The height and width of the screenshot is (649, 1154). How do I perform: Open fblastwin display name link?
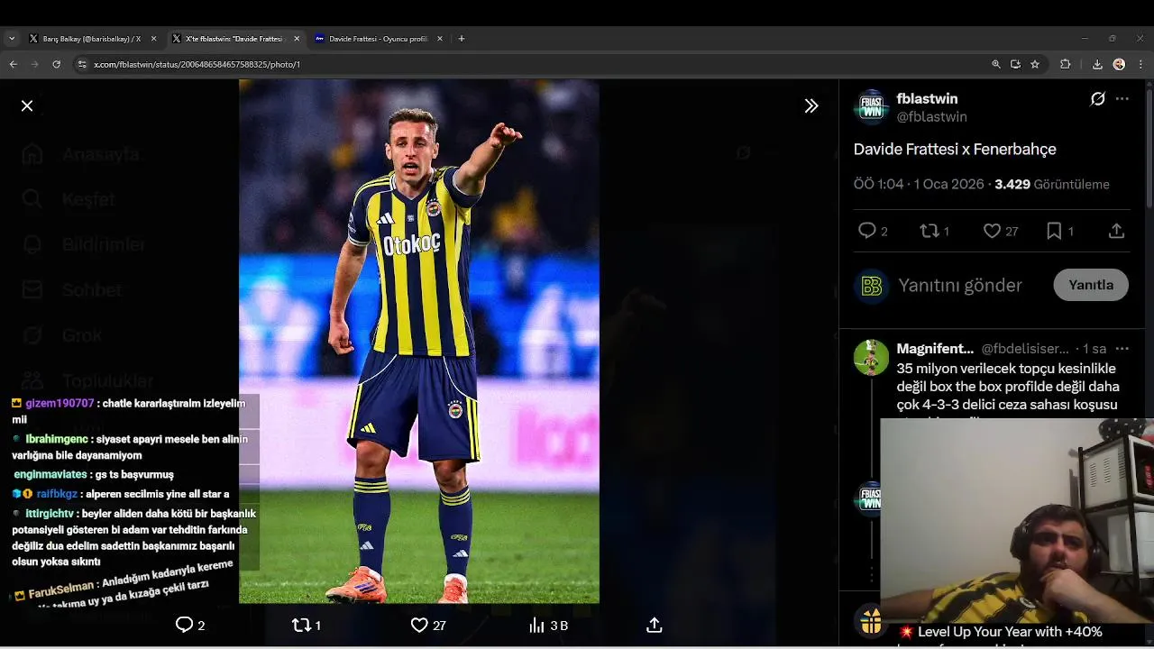(927, 98)
